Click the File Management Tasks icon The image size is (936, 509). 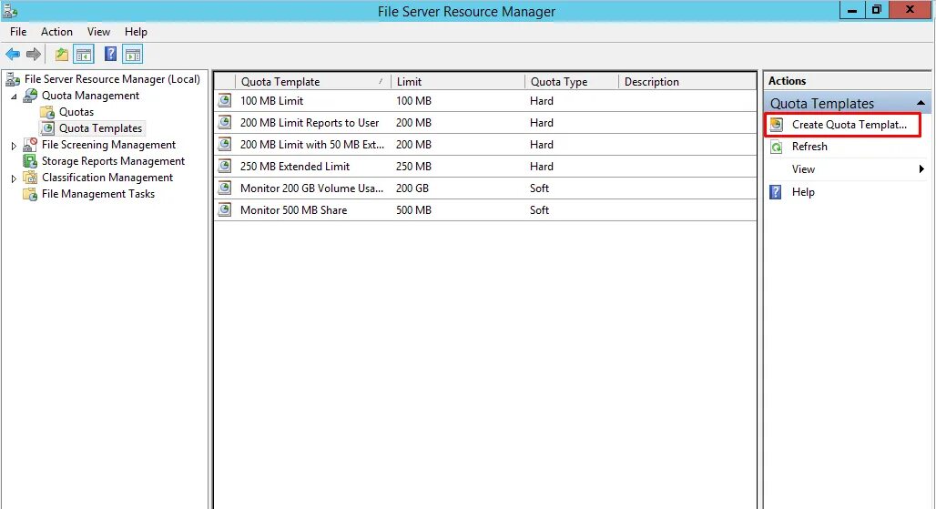tap(30, 194)
